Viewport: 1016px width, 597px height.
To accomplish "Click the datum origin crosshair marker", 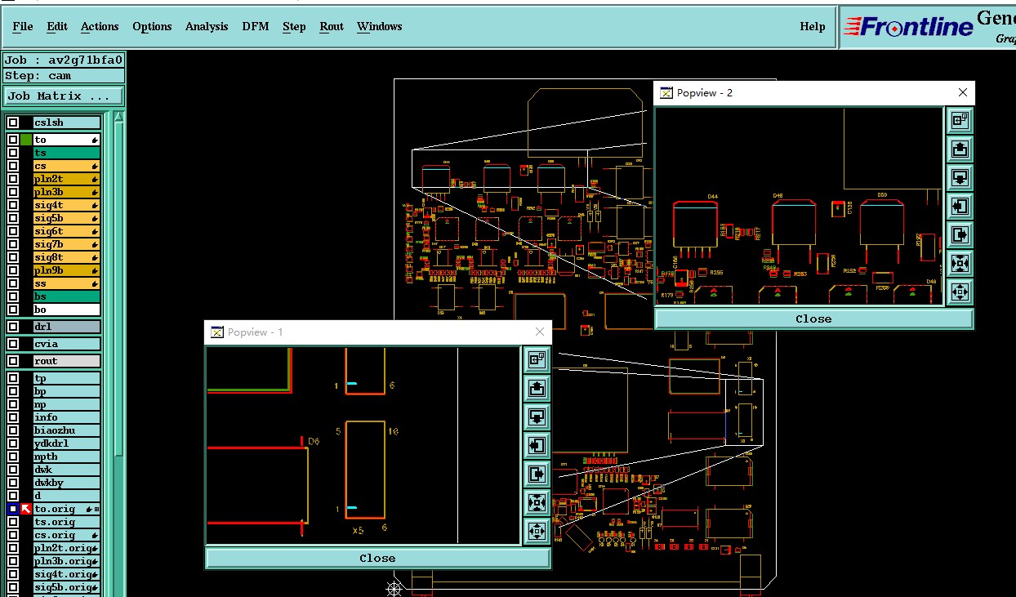I will [394, 588].
